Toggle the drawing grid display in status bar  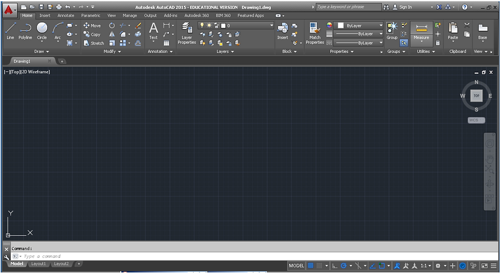point(310,266)
